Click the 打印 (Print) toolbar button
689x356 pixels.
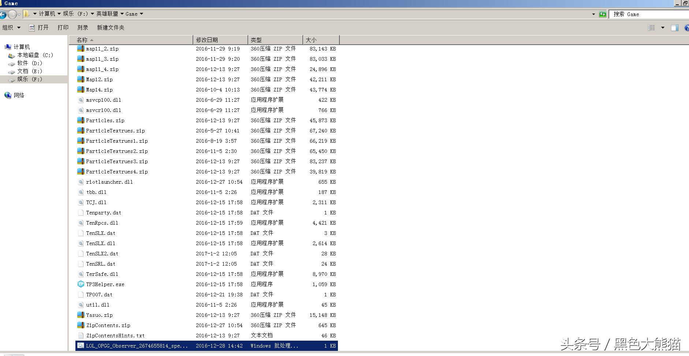(63, 28)
